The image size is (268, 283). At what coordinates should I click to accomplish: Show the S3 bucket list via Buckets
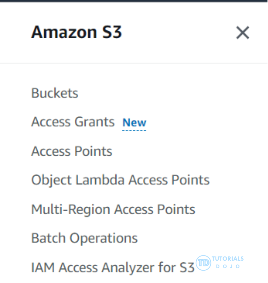[55, 93]
